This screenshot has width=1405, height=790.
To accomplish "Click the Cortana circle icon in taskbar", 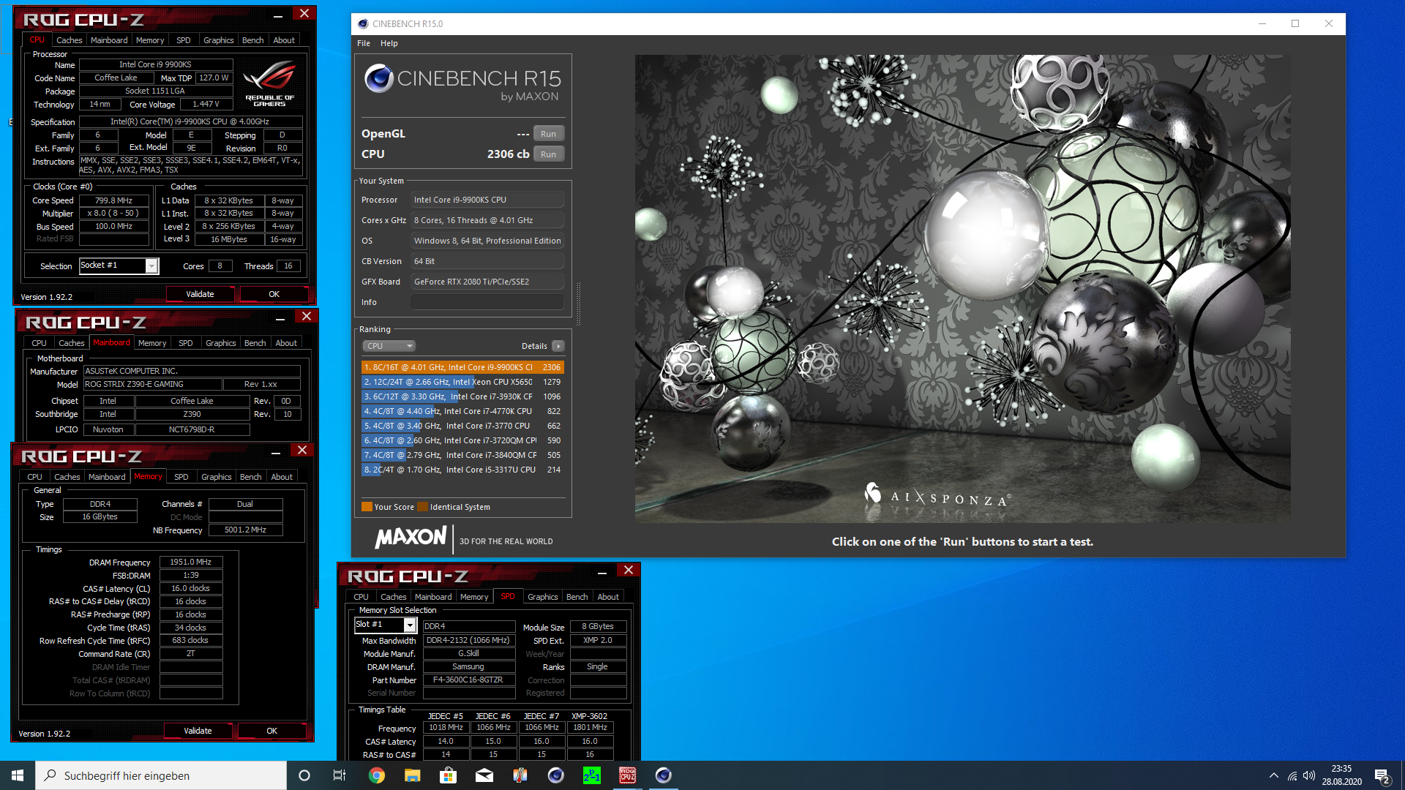I will (304, 775).
